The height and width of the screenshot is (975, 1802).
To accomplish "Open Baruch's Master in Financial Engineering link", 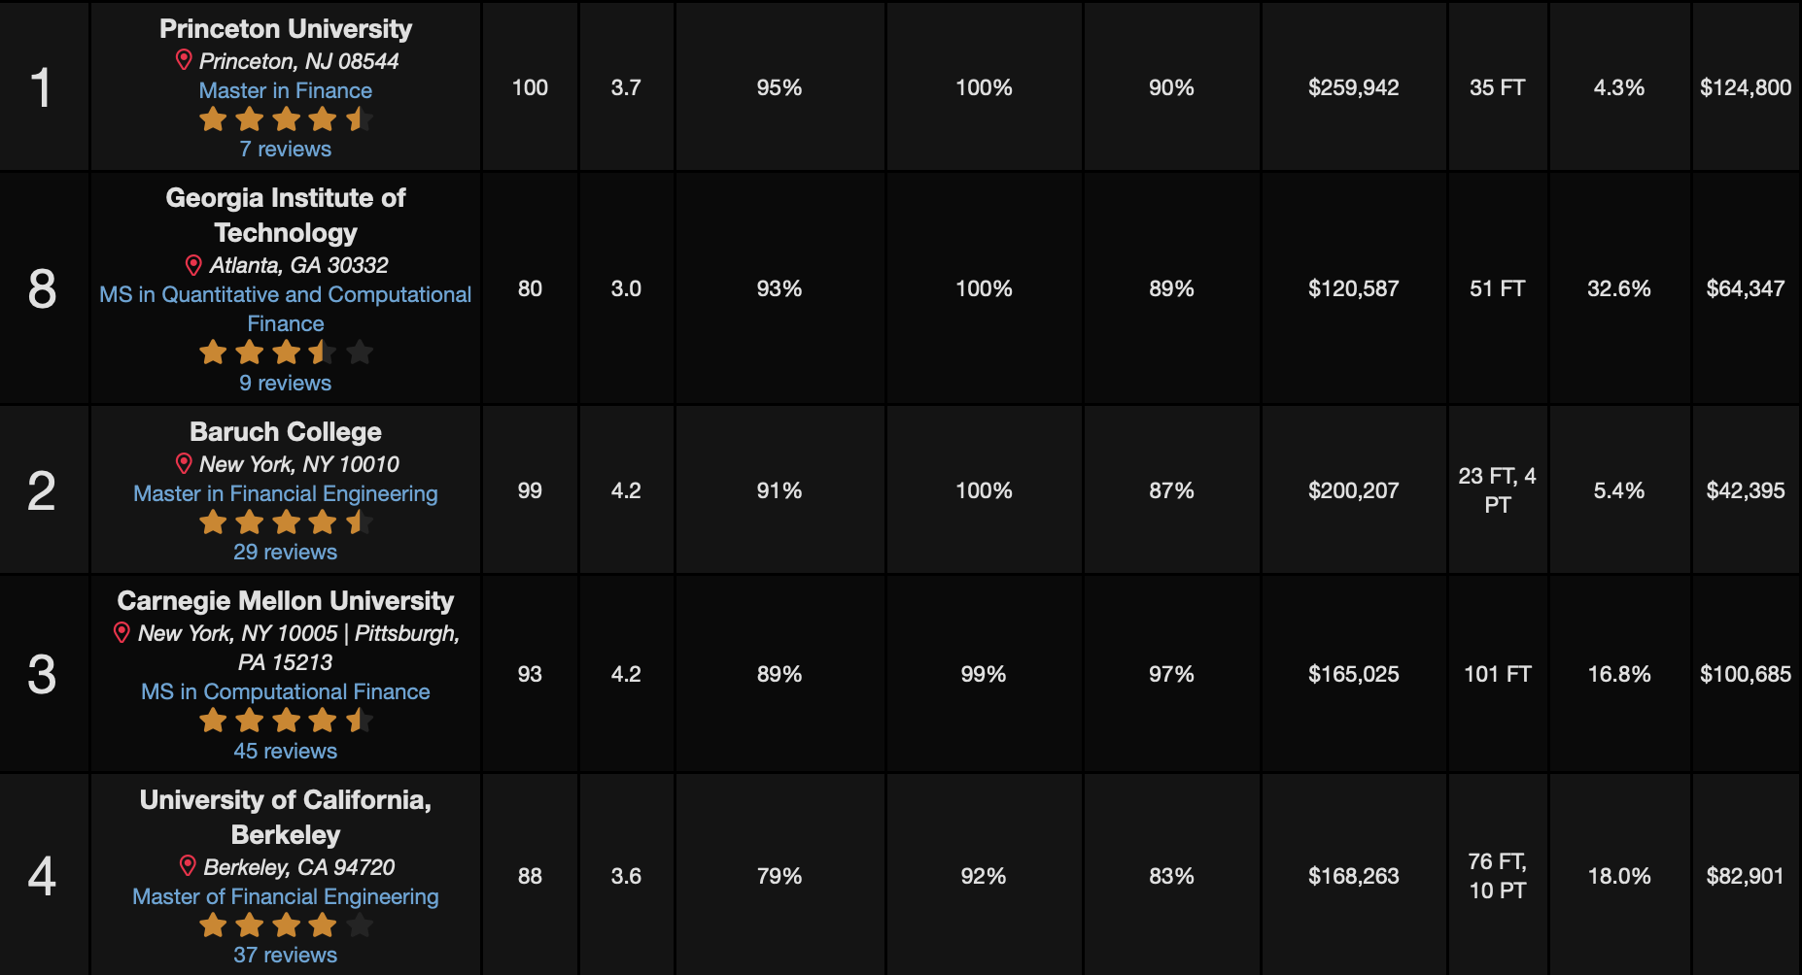I will coord(286,493).
